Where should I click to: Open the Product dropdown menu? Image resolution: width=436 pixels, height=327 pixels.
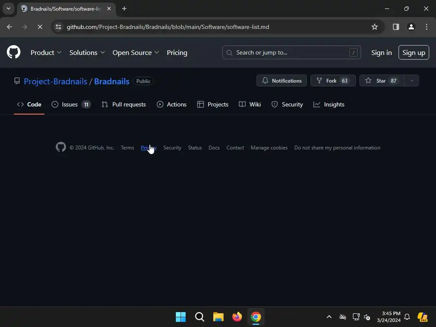point(46,52)
